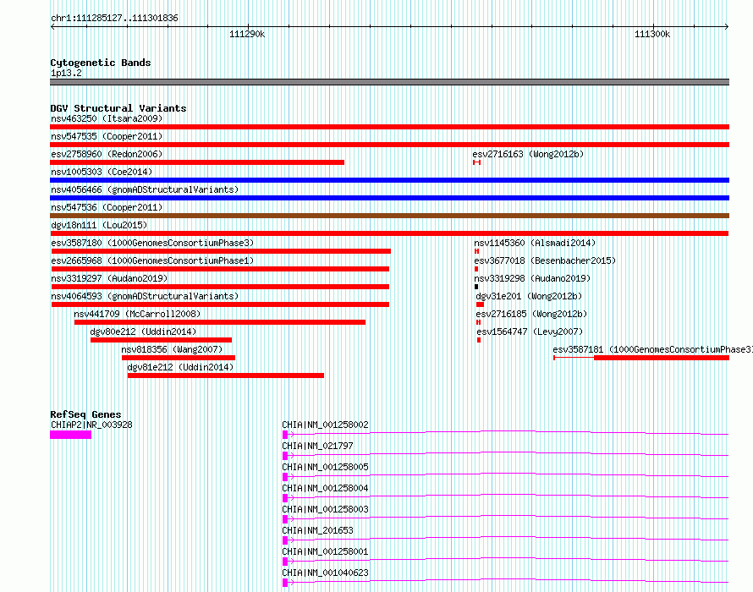Open variant nsv1145360 (Alsmadi2014)

pos(535,243)
